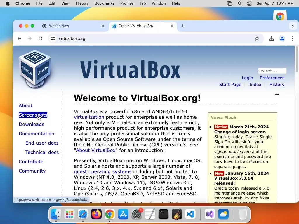Viewport: 299px width, 224px height.
Task: Click the VirtualBox cube logo
Action: 35,69
